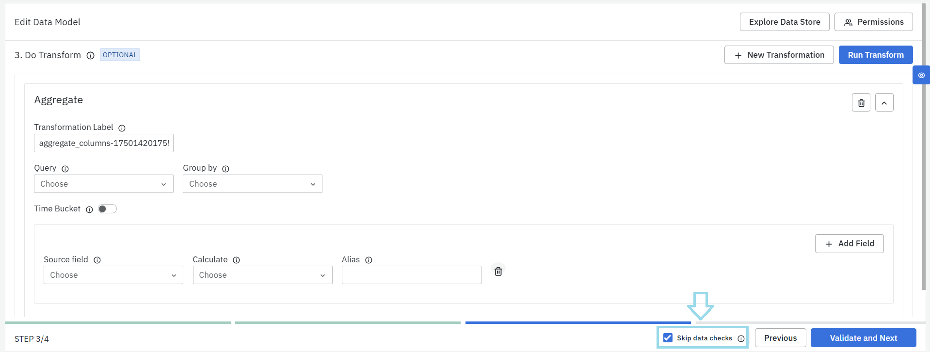This screenshot has height=352, width=930.
Task: Collapse the Aggregate panel with chevron
Action: [x=884, y=103]
